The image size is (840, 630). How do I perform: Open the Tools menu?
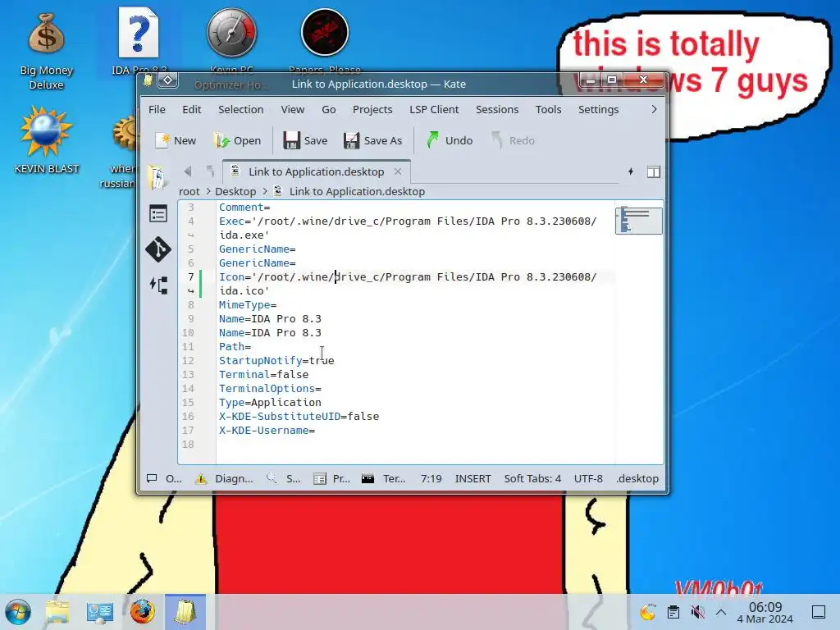(548, 109)
